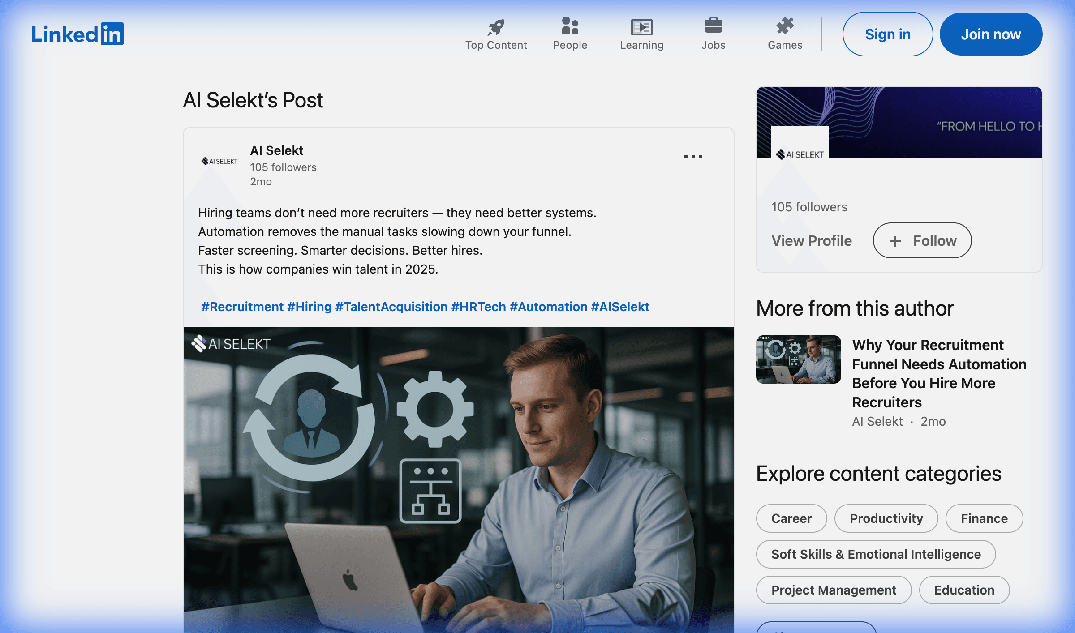Click AI Selekt logo on profile card
This screenshot has height=633, width=1075.
click(x=800, y=154)
